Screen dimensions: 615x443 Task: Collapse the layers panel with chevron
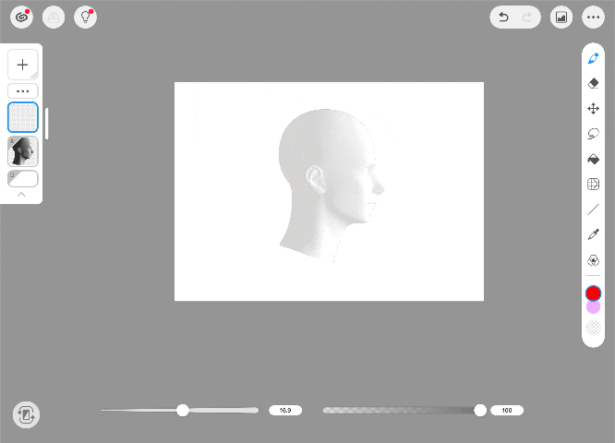(21, 195)
